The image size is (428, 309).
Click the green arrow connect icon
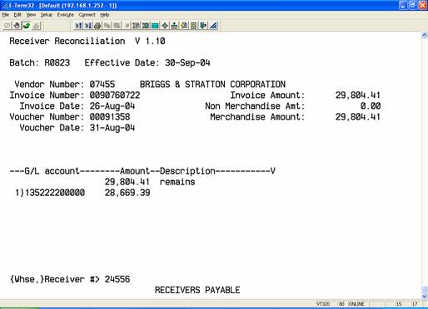(x=27, y=26)
